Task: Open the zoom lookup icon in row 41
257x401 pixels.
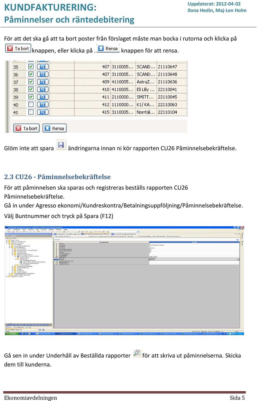Action: [43, 112]
